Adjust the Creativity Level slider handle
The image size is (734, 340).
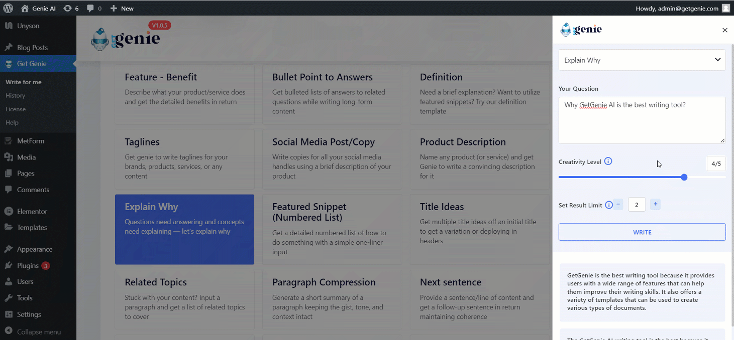click(x=684, y=177)
